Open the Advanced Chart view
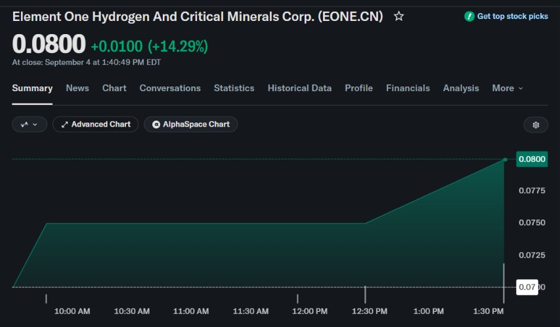560x327 pixels. coord(95,125)
